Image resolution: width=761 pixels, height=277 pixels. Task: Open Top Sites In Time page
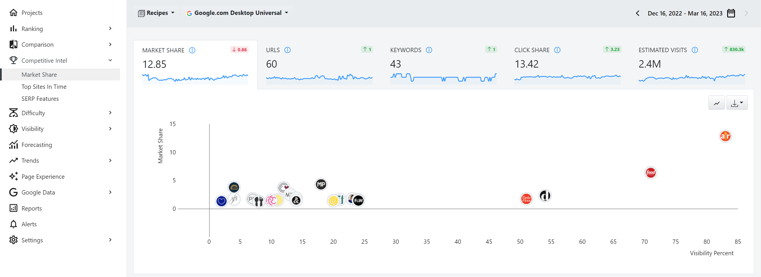point(44,87)
